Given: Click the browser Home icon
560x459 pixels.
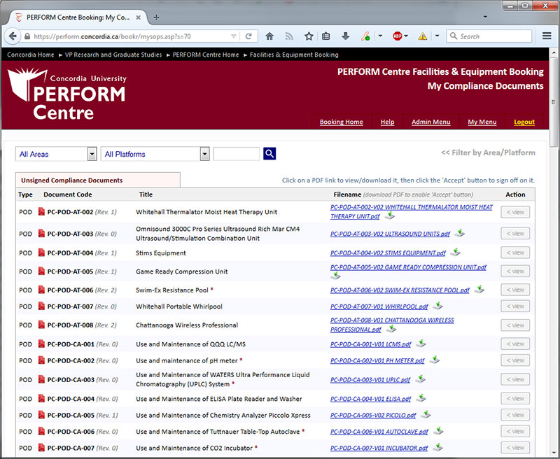Looking at the screenshot, I should click(269, 36).
